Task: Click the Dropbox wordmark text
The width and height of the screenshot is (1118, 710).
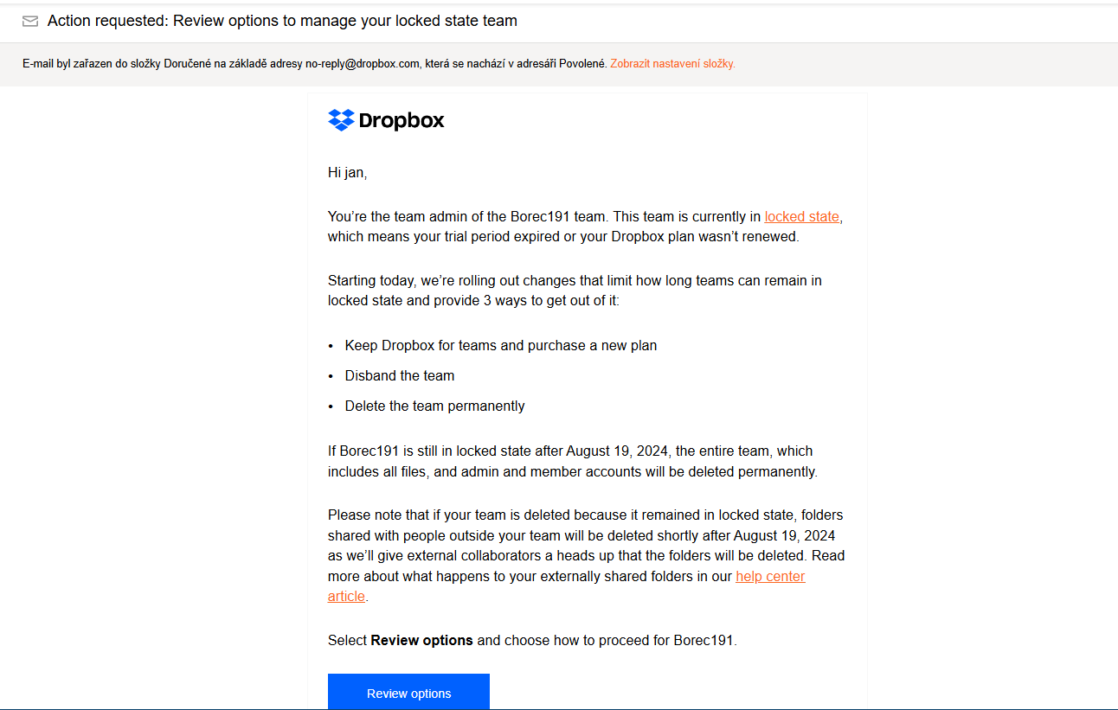Action: (x=401, y=121)
